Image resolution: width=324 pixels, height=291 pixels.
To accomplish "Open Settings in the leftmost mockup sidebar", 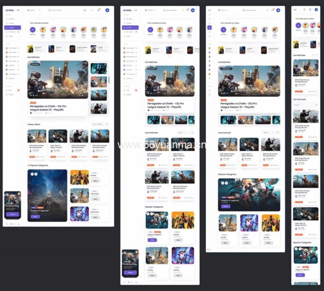I will tap(11, 95).
